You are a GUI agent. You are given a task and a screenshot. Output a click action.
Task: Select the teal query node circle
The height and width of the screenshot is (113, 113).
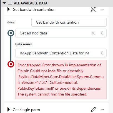point(11,33)
